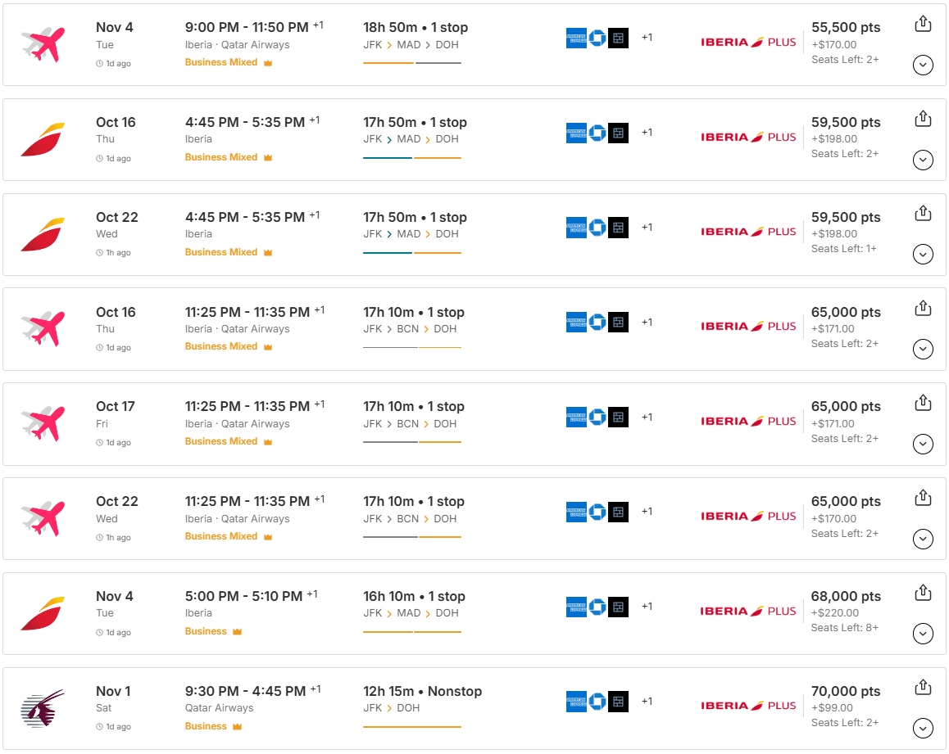Expand the Oct 17 11:25 PM flight details
949x754 pixels.
923,444
